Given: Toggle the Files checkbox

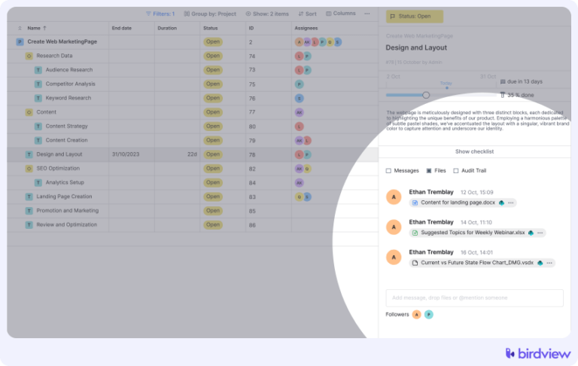Looking at the screenshot, I should pyautogui.click(x=429, y=171).
